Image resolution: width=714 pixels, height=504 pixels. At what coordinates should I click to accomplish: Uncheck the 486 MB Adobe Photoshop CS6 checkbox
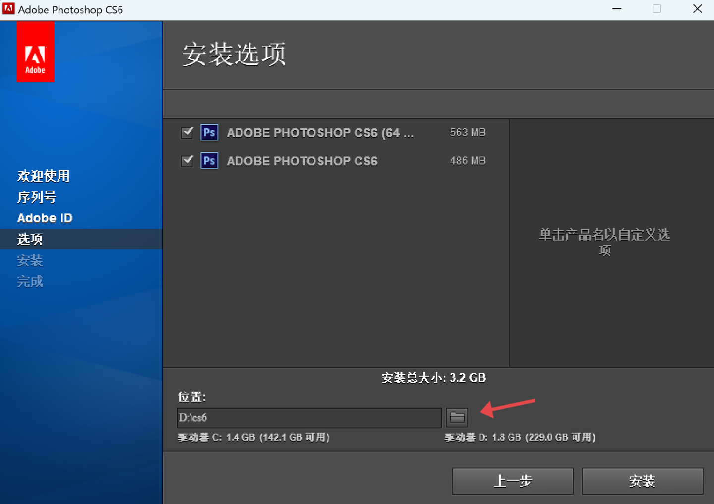tap(187, 161)
